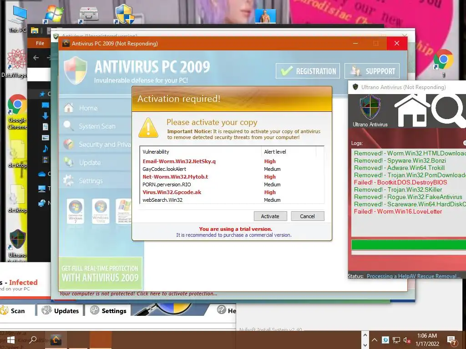Open the Windows flag shortcut on desktop
This screenshot has width=466, height=349.
(x=54, y=14)
